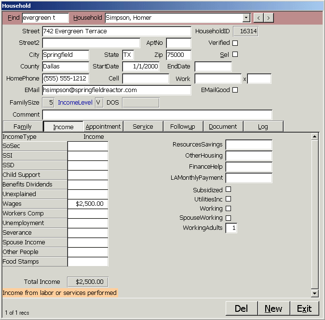Click the IncomeLevel link label
Viewport: 325px width, 320px height.
point(75,103)
